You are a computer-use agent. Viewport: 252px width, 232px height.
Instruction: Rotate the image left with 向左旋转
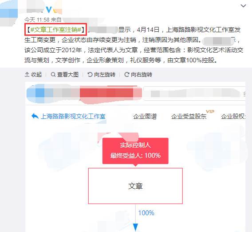tap(102, 75)
